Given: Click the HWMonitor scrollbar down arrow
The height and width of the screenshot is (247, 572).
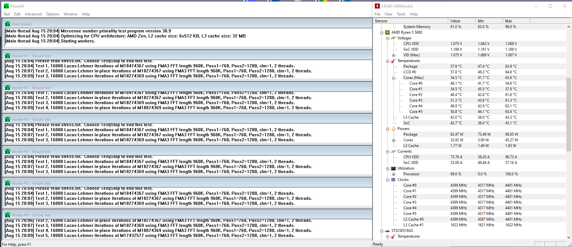Looking at the screenshot, I should click(x=569, y=238).
